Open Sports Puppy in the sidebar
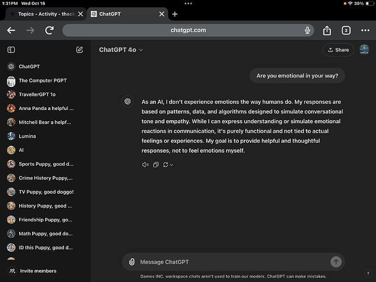Viewport: 376px width, 282px height. [x=45, y=164]
